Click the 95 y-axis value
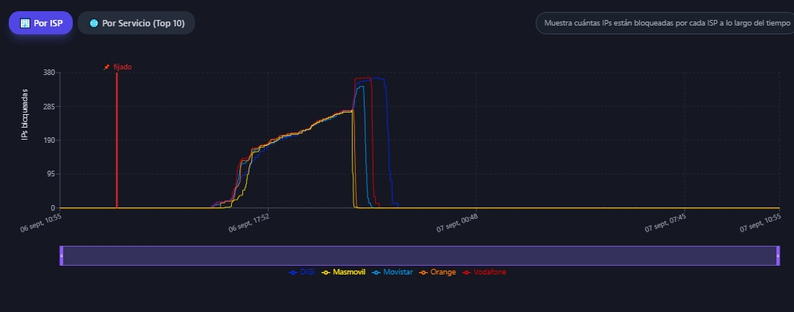This screenshot has width=794, height=312. pos(50,174)
